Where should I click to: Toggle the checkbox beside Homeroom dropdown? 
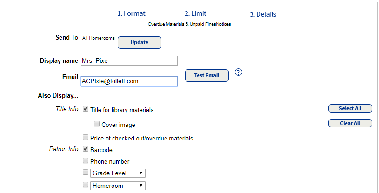(86, 185)
